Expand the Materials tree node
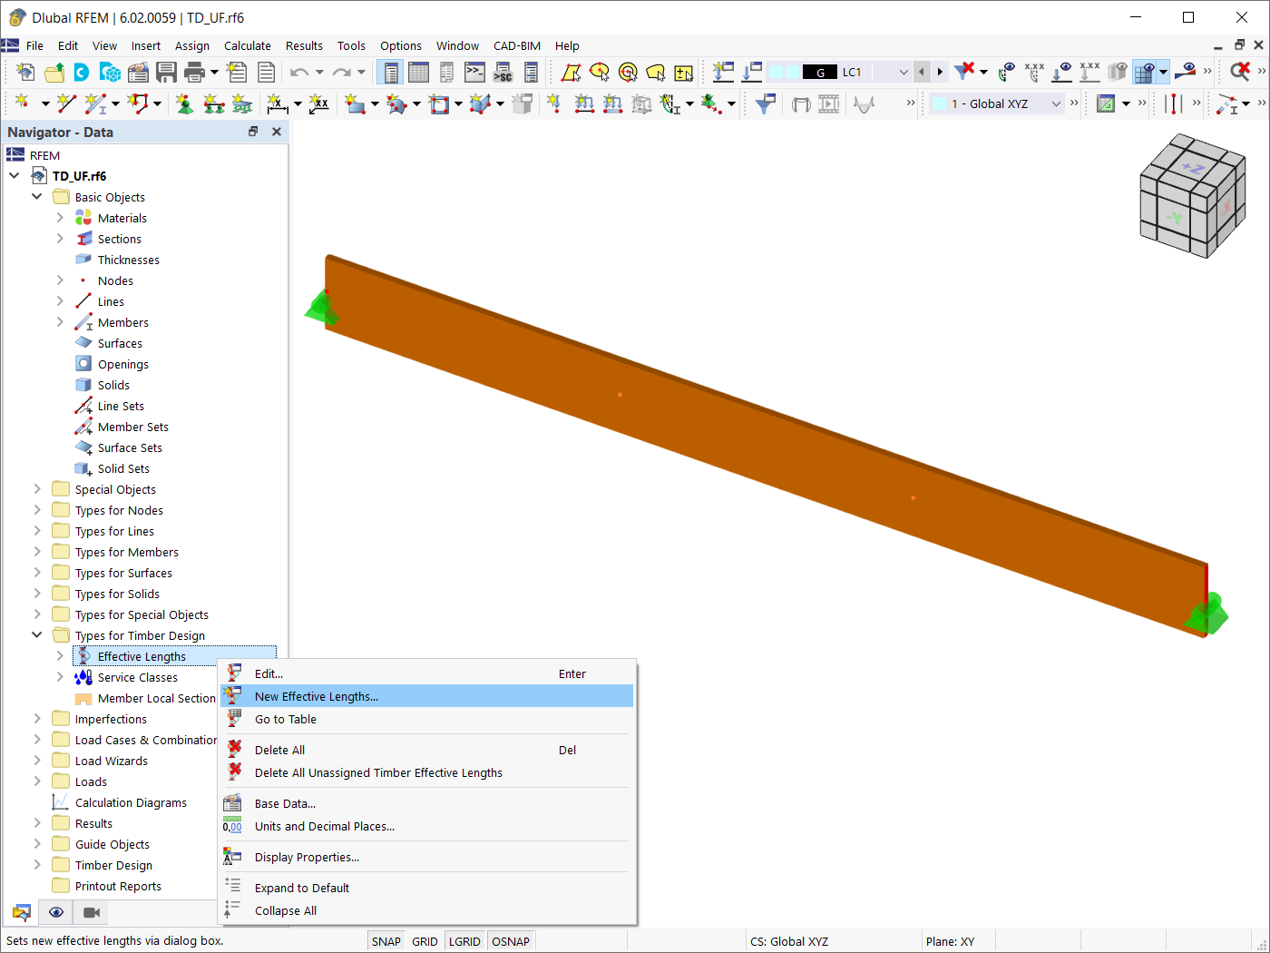 [x=60, y=218]
